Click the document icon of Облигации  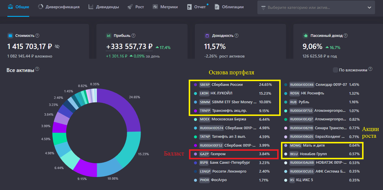(x=217, y=7)
